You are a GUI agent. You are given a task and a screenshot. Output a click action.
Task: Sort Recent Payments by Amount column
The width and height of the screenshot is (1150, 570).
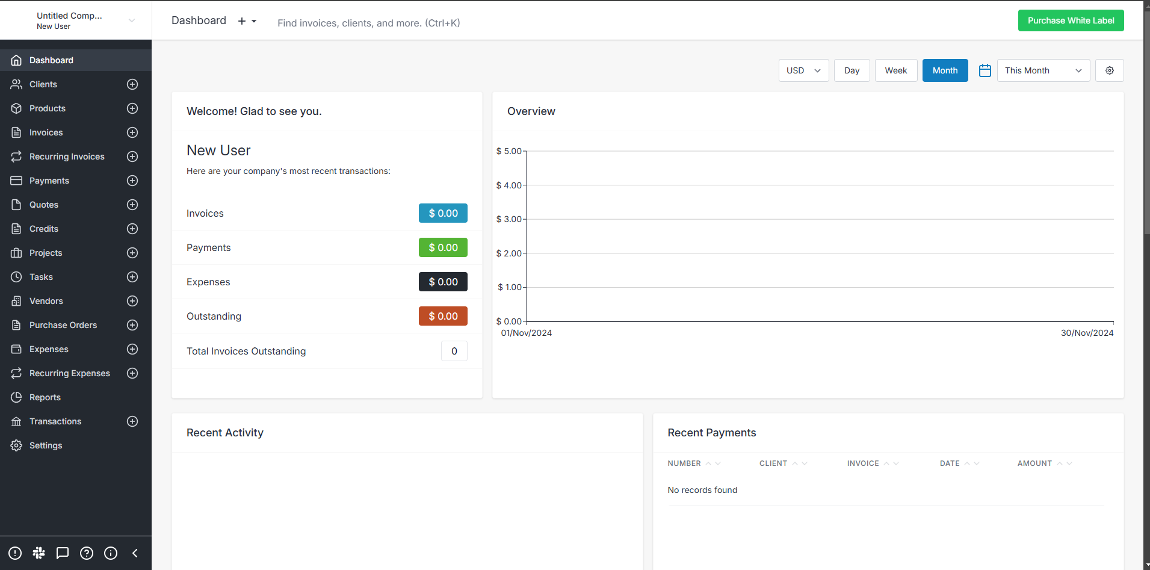(x=1034, y=463)
